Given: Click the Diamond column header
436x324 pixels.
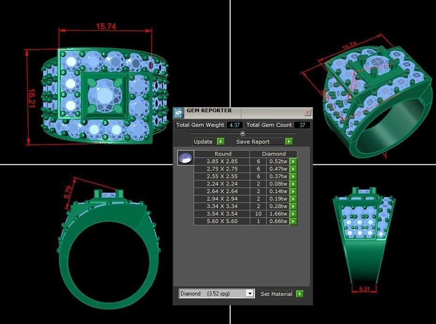Looking at the screenshot, I should click(x=274, y=154).
